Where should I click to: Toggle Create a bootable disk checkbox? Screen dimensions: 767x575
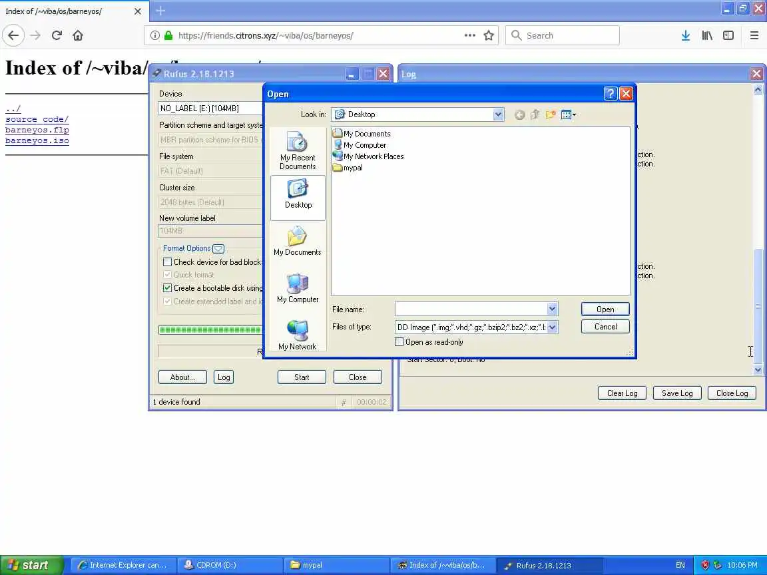click(x=167, y=288)
